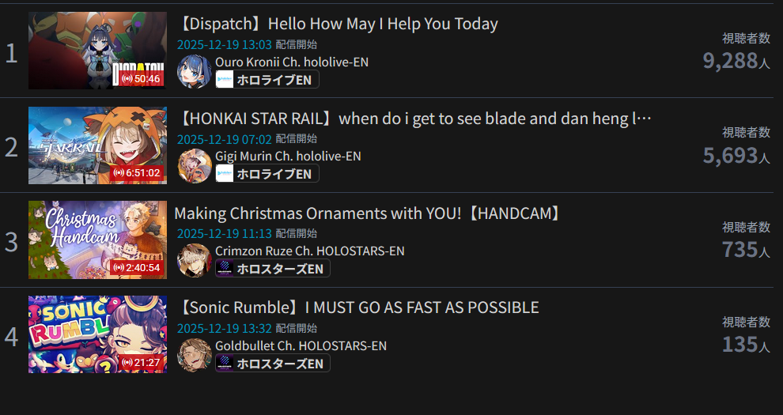The width and height of the screenshot is (783, 415).
Task: Open the Honkai Star Rail stream thumbnail
Action: [97, 145]
